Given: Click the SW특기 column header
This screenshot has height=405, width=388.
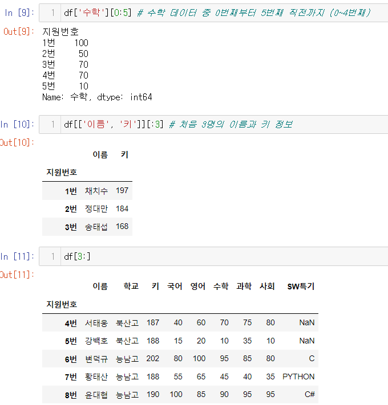Looking at the screenshot, I should coord(301,286).
